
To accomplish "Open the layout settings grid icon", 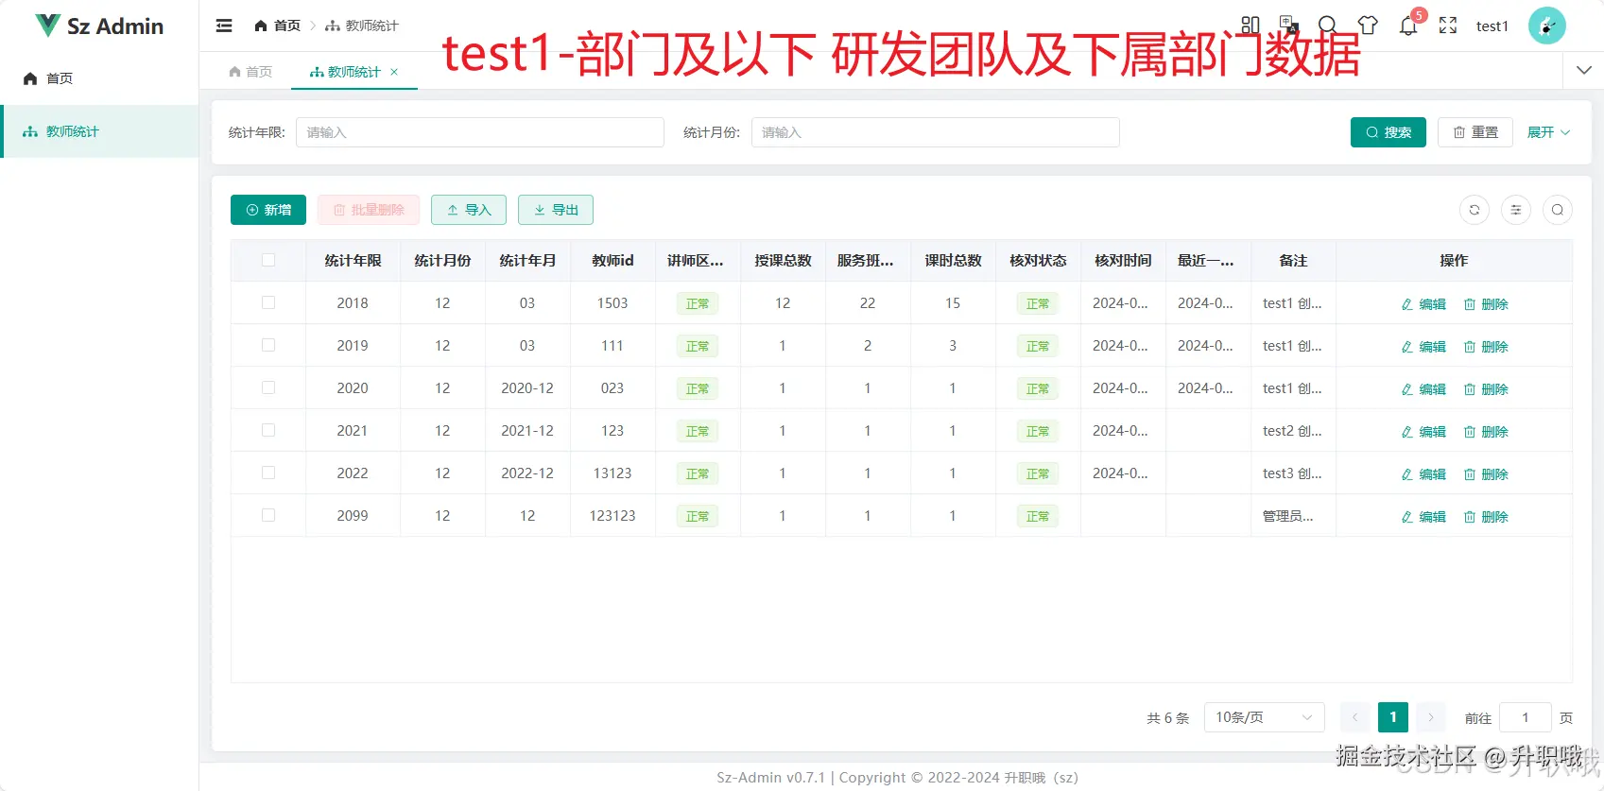I will click(x=1250, y=26).
